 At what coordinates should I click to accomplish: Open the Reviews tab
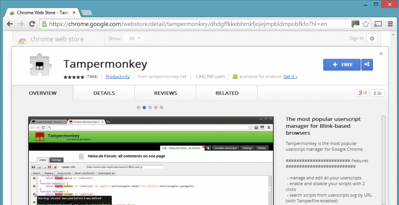click(166, 93)
